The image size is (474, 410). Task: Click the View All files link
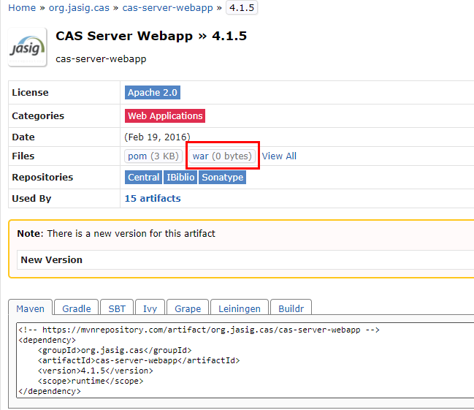[279, 156]
